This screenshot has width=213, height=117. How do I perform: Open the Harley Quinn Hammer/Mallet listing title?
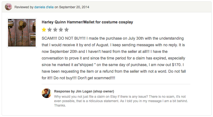(87, 22)
